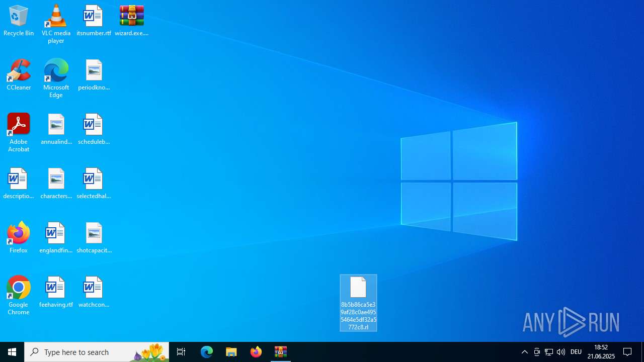Image resolution: width=644 pixels, height=362 pixels.
Task: Open Microsoft Edge desktop shortcut
Action: [x=56, y=78]
